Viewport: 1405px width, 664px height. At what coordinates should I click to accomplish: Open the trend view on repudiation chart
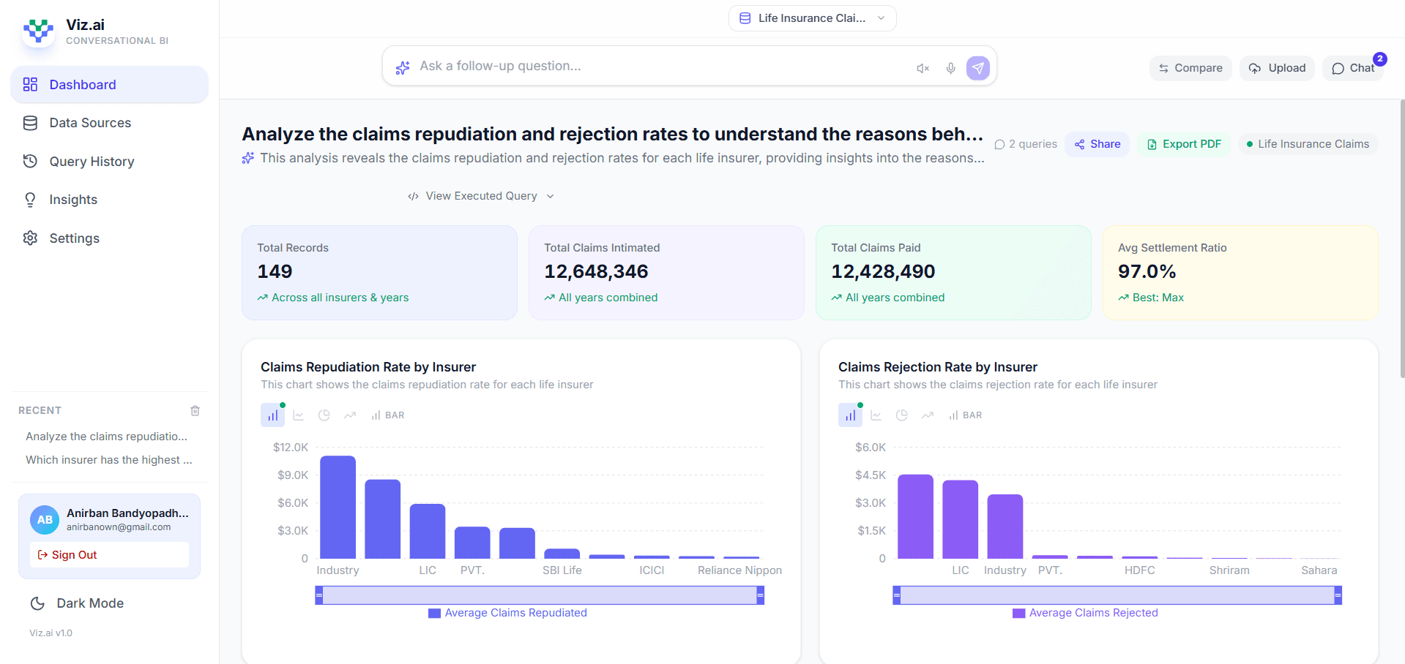pyautogui.click(x=350, y=415)
